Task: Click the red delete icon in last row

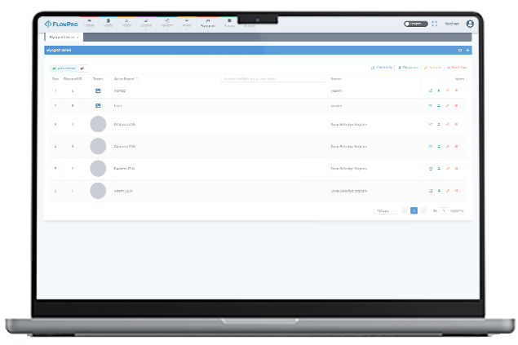Action: 455,191
